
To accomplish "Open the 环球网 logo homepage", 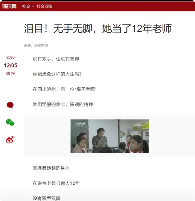I will coord(9,6).
